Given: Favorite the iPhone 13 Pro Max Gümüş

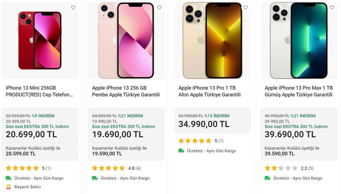Looking at the screenshot, I should [332, 7].
